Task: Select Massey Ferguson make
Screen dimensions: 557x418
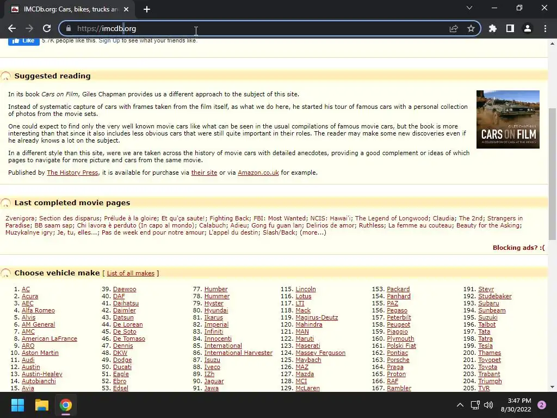Action: pos(320,353)
